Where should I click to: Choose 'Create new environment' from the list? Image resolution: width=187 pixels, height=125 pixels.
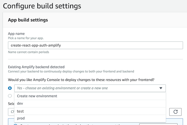[37, 96]
